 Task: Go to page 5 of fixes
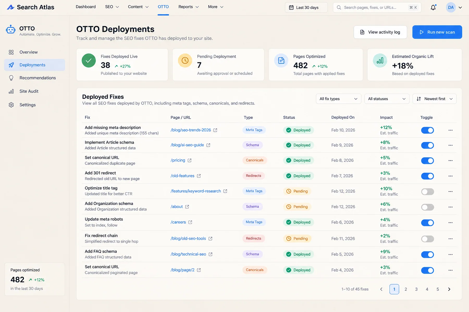tap(438, 289)
